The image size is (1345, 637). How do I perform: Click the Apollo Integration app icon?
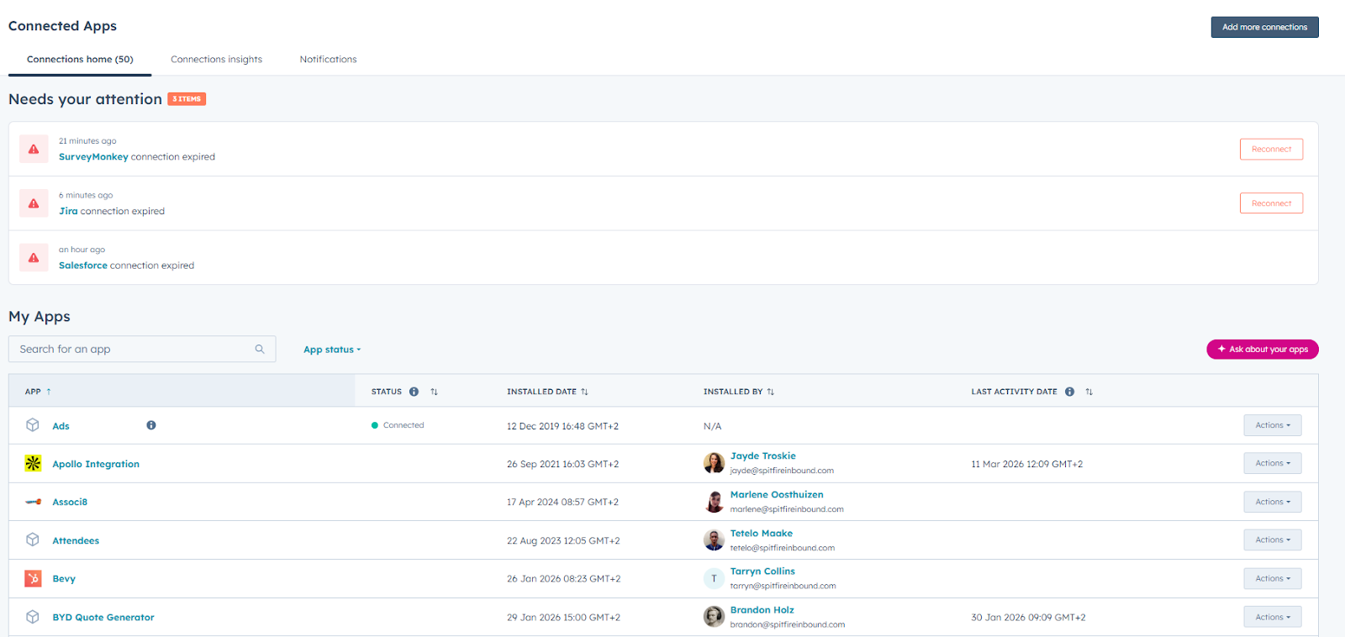(x=33, y=463)
